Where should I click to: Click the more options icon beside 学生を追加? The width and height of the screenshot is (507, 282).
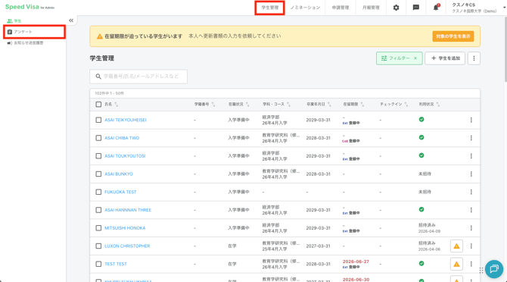(474, 58)
